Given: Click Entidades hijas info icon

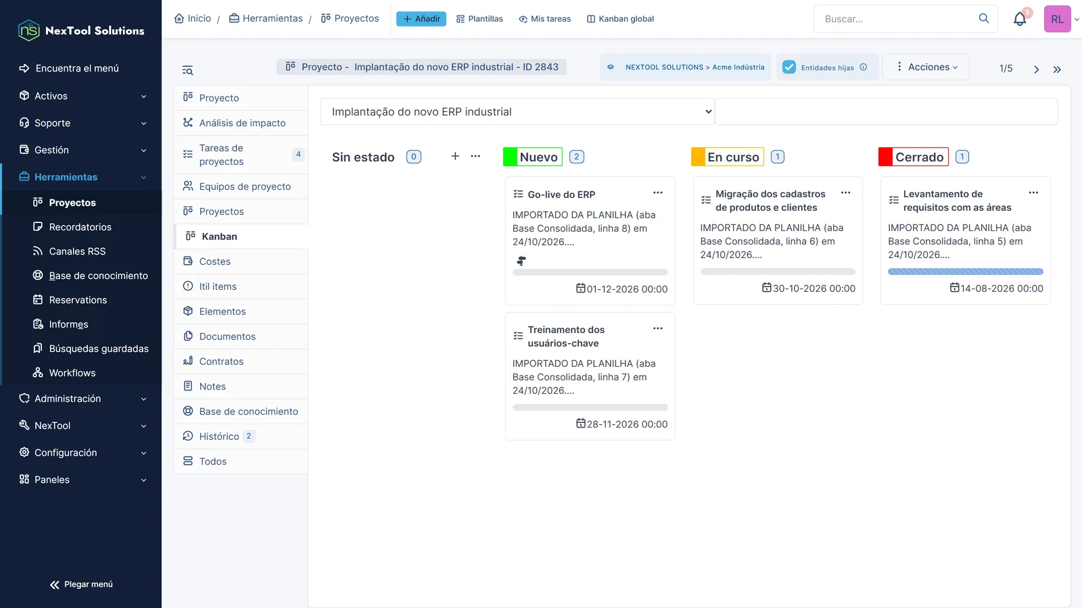Looking at the screenshot, I should (864, 67).
